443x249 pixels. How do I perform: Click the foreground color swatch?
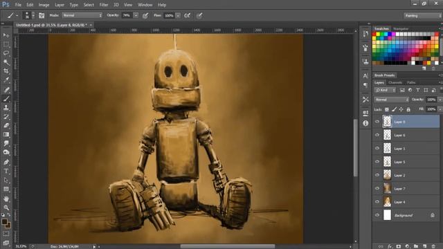[4, 222]
